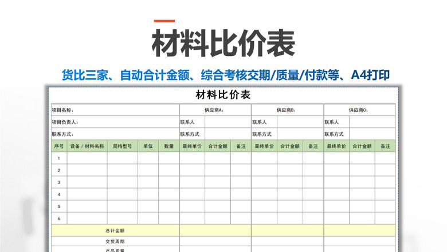Select the 交货周期 row label
Viewport: 447px width, 252px height.
115,241
